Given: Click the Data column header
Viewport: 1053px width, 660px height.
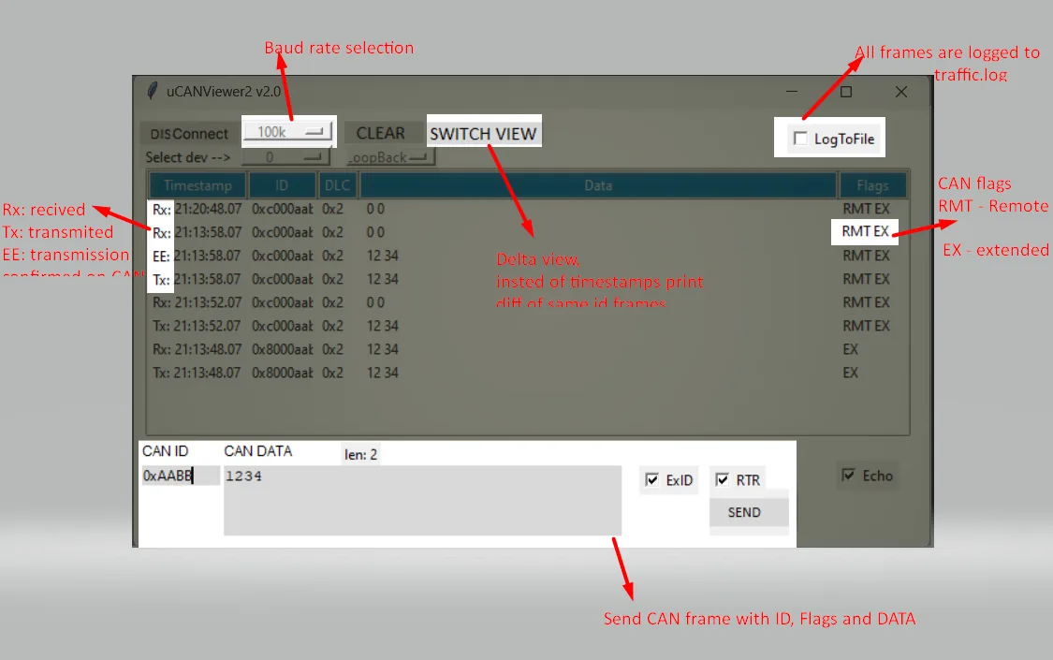Looking at the screenshot, I should [598, 185].
